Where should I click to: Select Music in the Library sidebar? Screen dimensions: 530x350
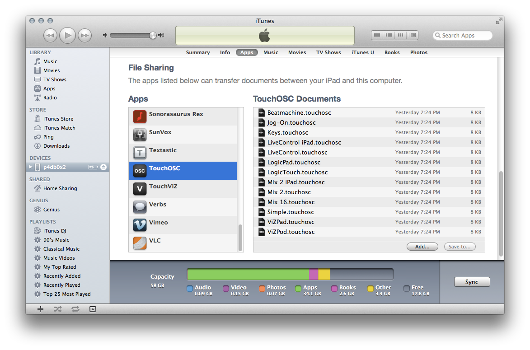68,61
